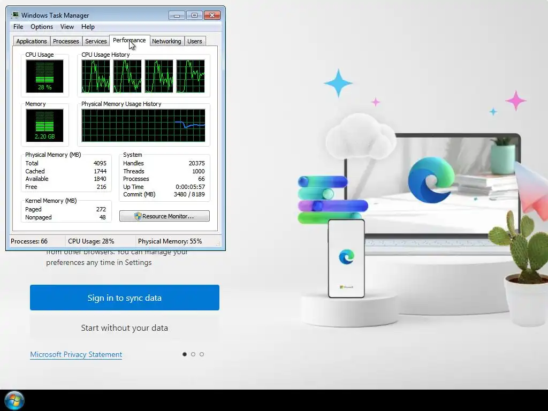Switch to the Services tab

click(x=96, y=41)
